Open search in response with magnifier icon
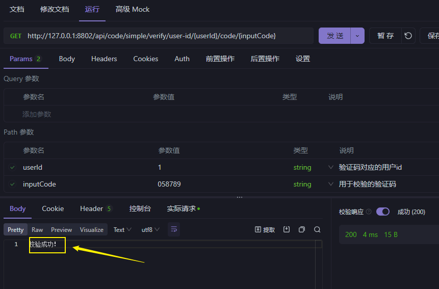 (317, 229)
